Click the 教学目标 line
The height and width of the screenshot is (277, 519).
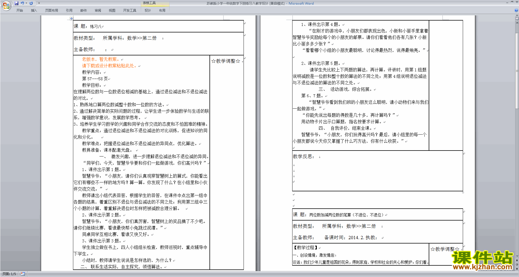(x=92, y=85)
